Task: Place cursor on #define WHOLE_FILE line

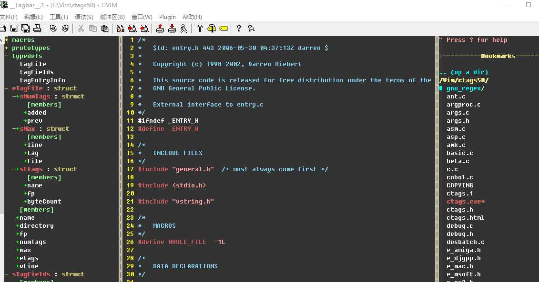Action: coord(182,242)
